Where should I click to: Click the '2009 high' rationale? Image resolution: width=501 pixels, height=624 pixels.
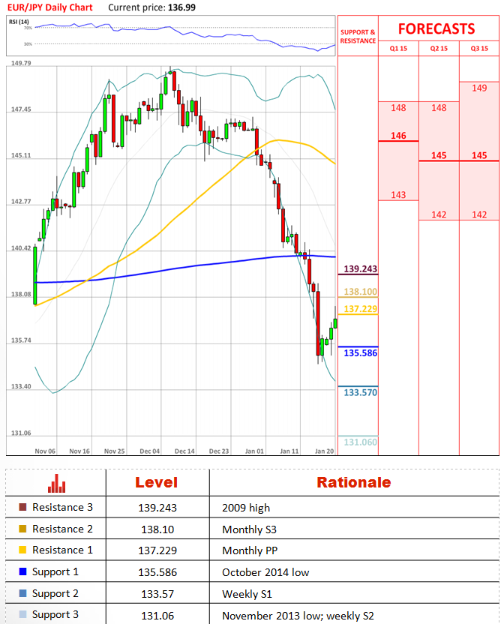[246, 508]
